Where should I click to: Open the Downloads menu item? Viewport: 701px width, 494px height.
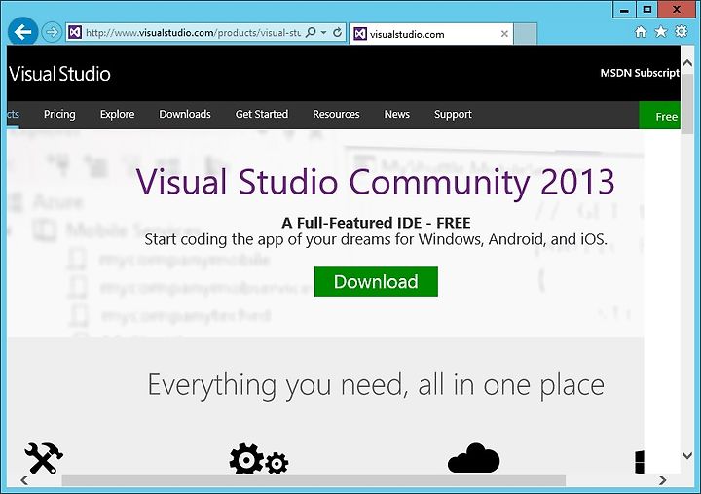tap(185, 115)
